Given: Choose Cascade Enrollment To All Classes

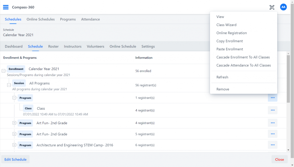Looking at the screenshot, I should [243, 57].
